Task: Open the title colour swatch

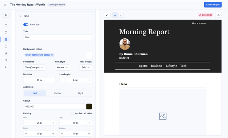Action: click(89, 106)
